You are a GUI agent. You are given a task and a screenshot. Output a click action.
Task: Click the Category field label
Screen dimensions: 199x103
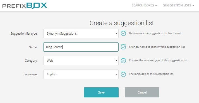click(x=31, y=61)
